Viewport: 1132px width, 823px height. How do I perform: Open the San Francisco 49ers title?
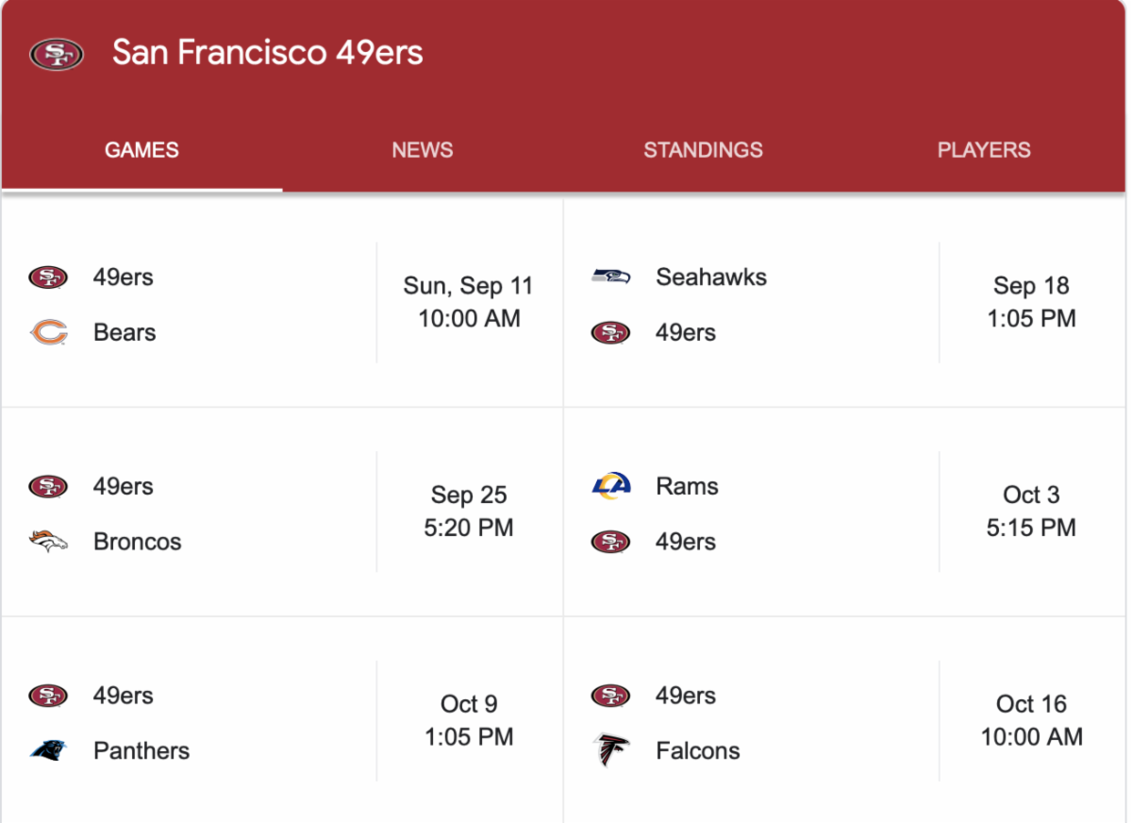tap(267, 53)
